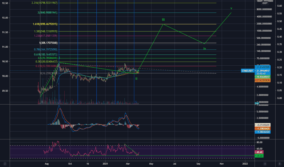The height and width of the screenshot is (167, 284).
Task: Click the B button in the bottom-right corner
Action: (x=279, y=164)
